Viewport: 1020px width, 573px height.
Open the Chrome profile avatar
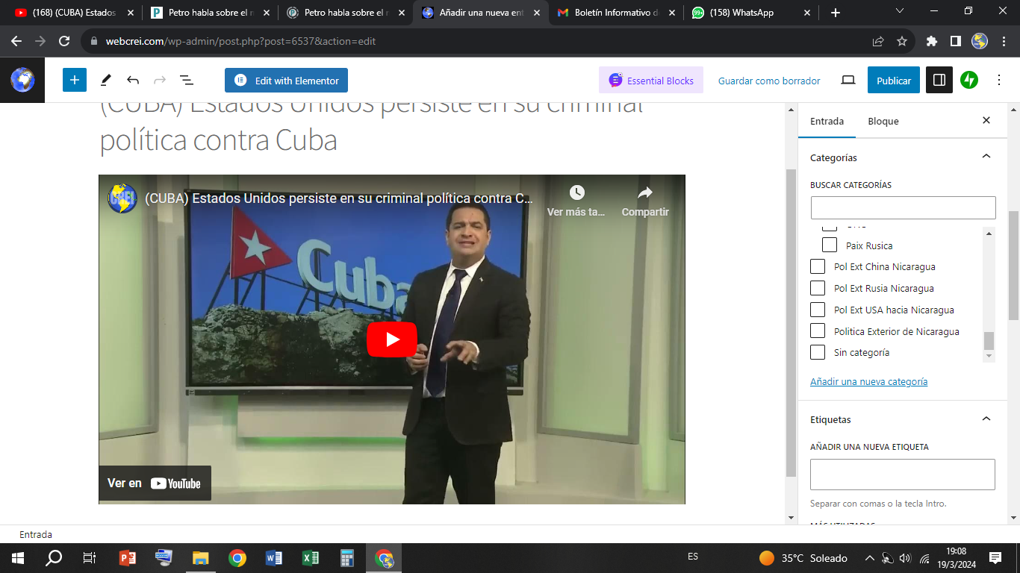point(980,41)
